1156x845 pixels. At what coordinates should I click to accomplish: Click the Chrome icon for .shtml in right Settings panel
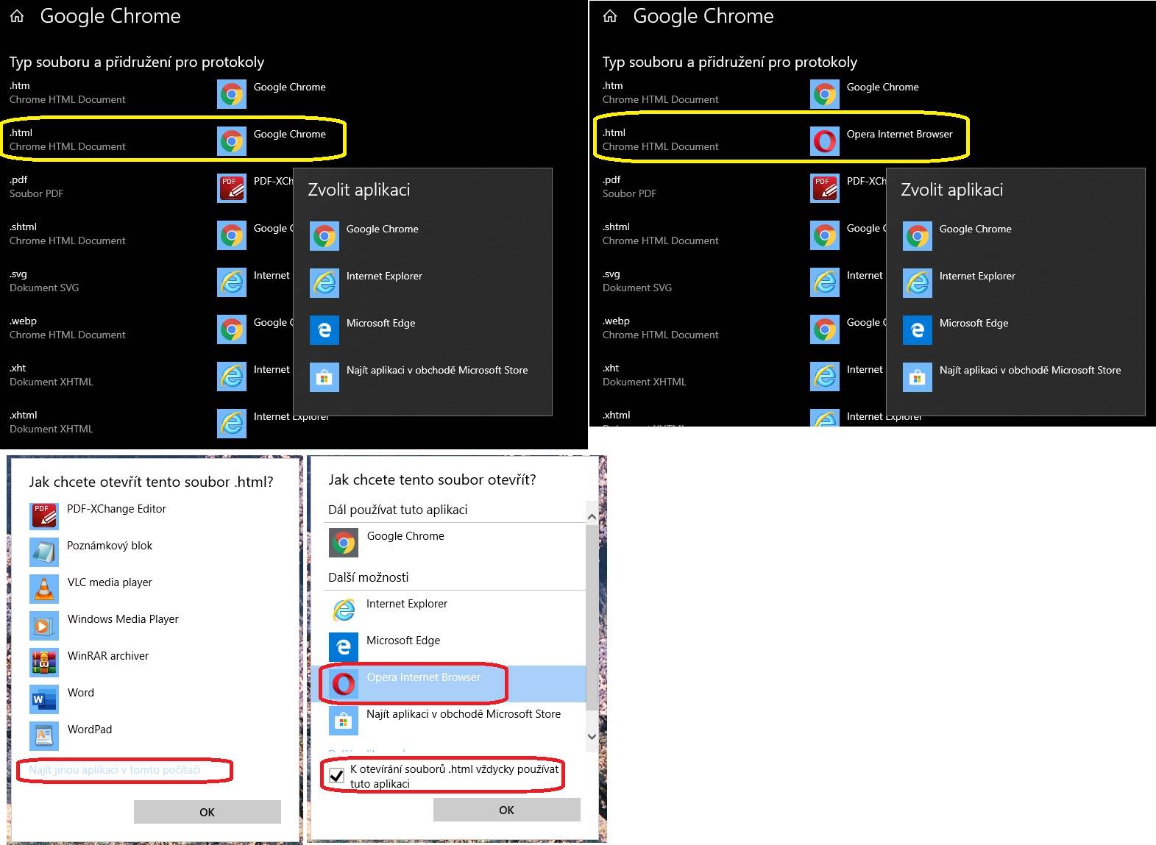(825, 235)
